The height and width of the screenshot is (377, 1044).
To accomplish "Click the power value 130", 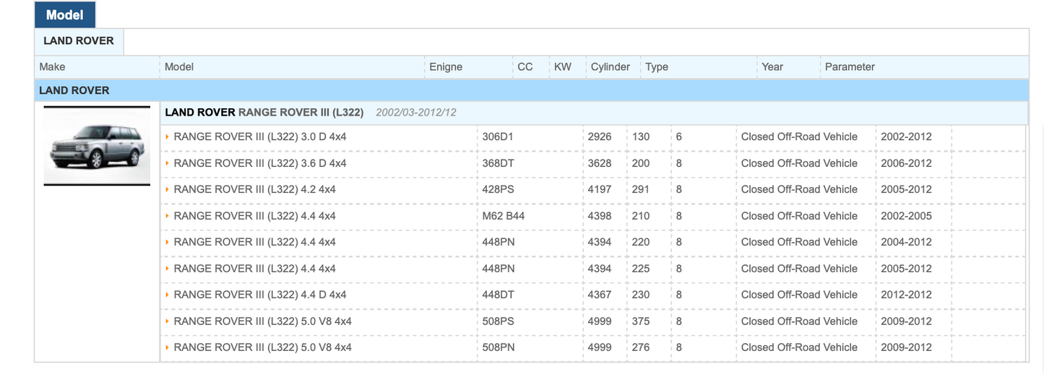I will pos(641,136).
